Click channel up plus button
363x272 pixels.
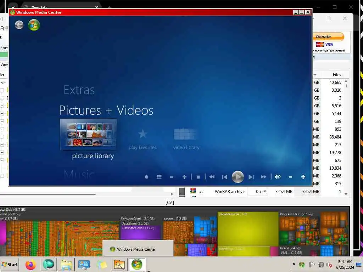[184, 177]
